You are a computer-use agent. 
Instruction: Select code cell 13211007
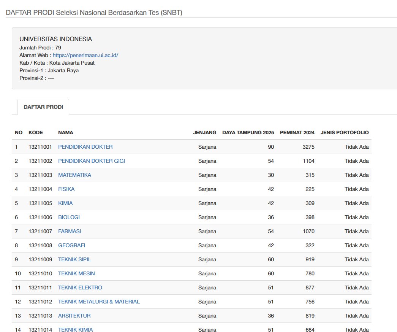click(x=40, y=231)
